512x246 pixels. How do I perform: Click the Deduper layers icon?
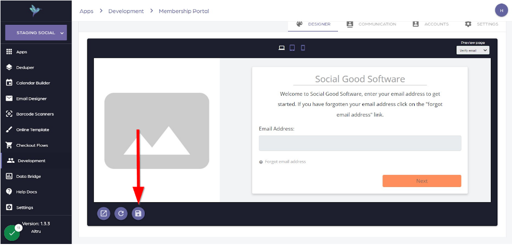click(x=9, y=68)
